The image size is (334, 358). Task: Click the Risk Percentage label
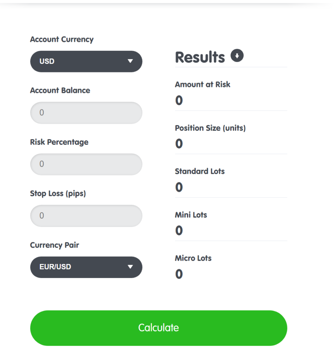point(59,142)
